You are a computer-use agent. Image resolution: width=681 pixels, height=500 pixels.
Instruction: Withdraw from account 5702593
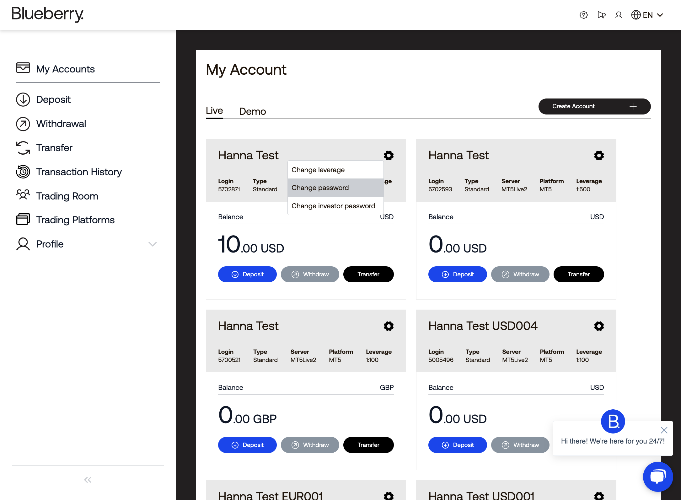click(520, 274)
